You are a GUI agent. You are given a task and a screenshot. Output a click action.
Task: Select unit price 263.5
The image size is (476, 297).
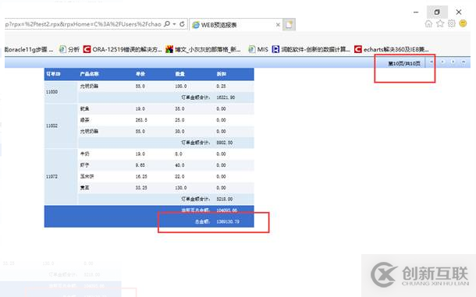pyautogui.click(x=141, y=120)
